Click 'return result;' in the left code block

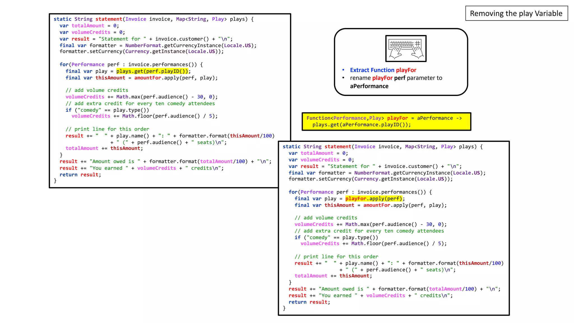tap(80, 175)
